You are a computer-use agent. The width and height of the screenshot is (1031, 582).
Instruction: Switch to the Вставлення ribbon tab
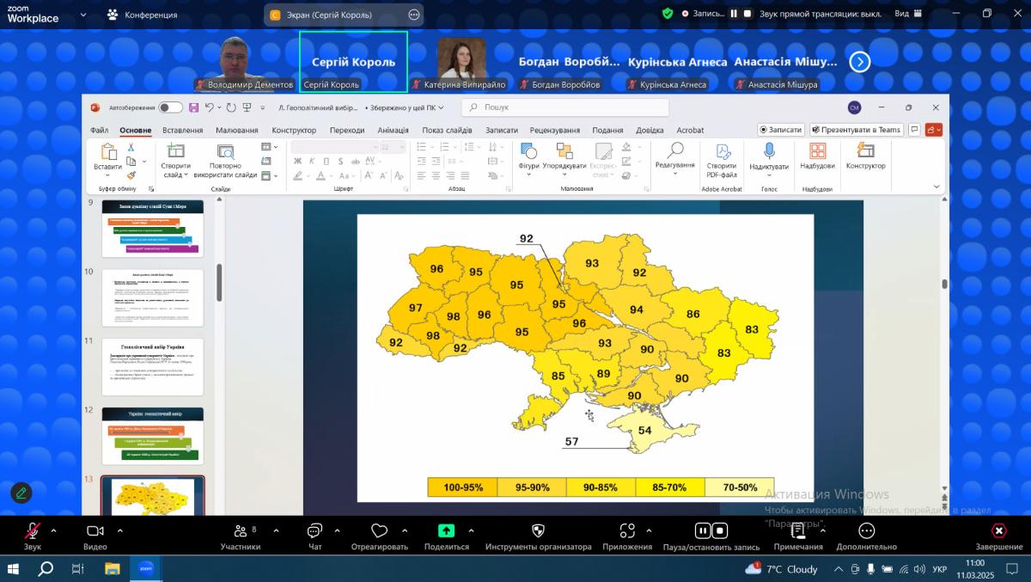[182, 130]
